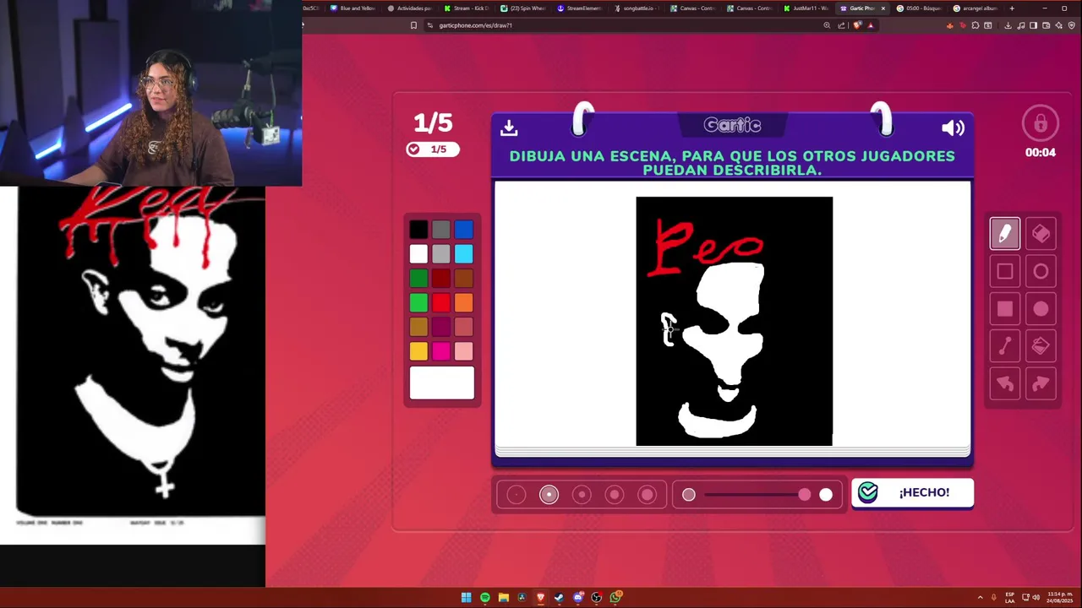Select the smallest brush size
Viewport: 1082px width, 608px height.
point(516,495)
